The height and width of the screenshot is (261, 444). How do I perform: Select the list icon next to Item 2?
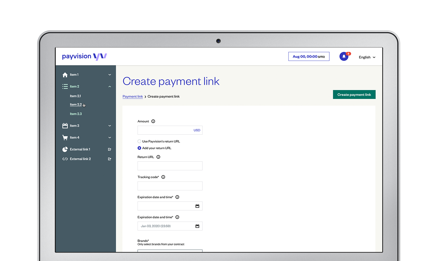[x=65, y=86]
